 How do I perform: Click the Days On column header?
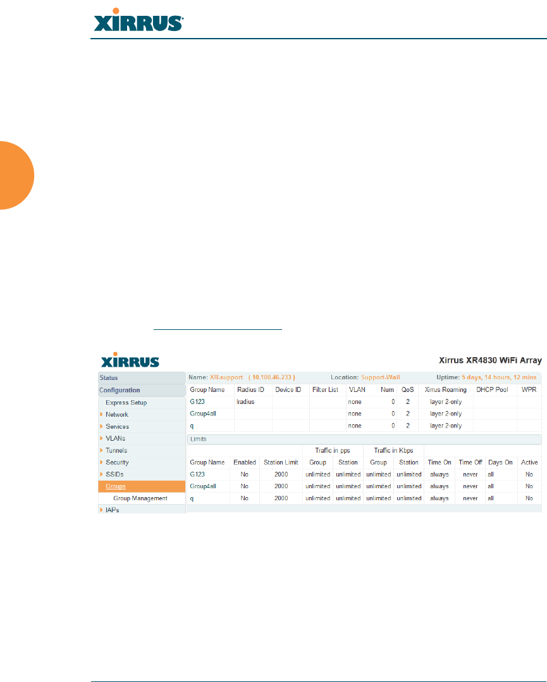500,462
